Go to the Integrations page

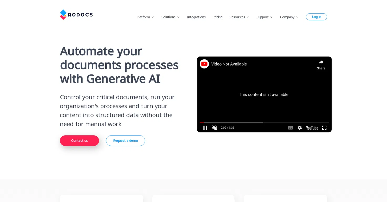click(196, 17)
